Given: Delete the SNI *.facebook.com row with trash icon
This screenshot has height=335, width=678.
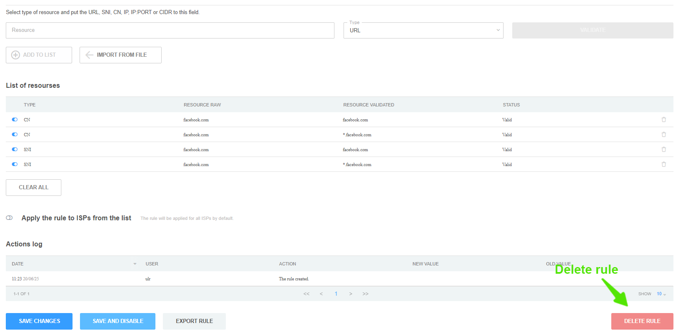Looking at the screenshot, I should [663, 164].
